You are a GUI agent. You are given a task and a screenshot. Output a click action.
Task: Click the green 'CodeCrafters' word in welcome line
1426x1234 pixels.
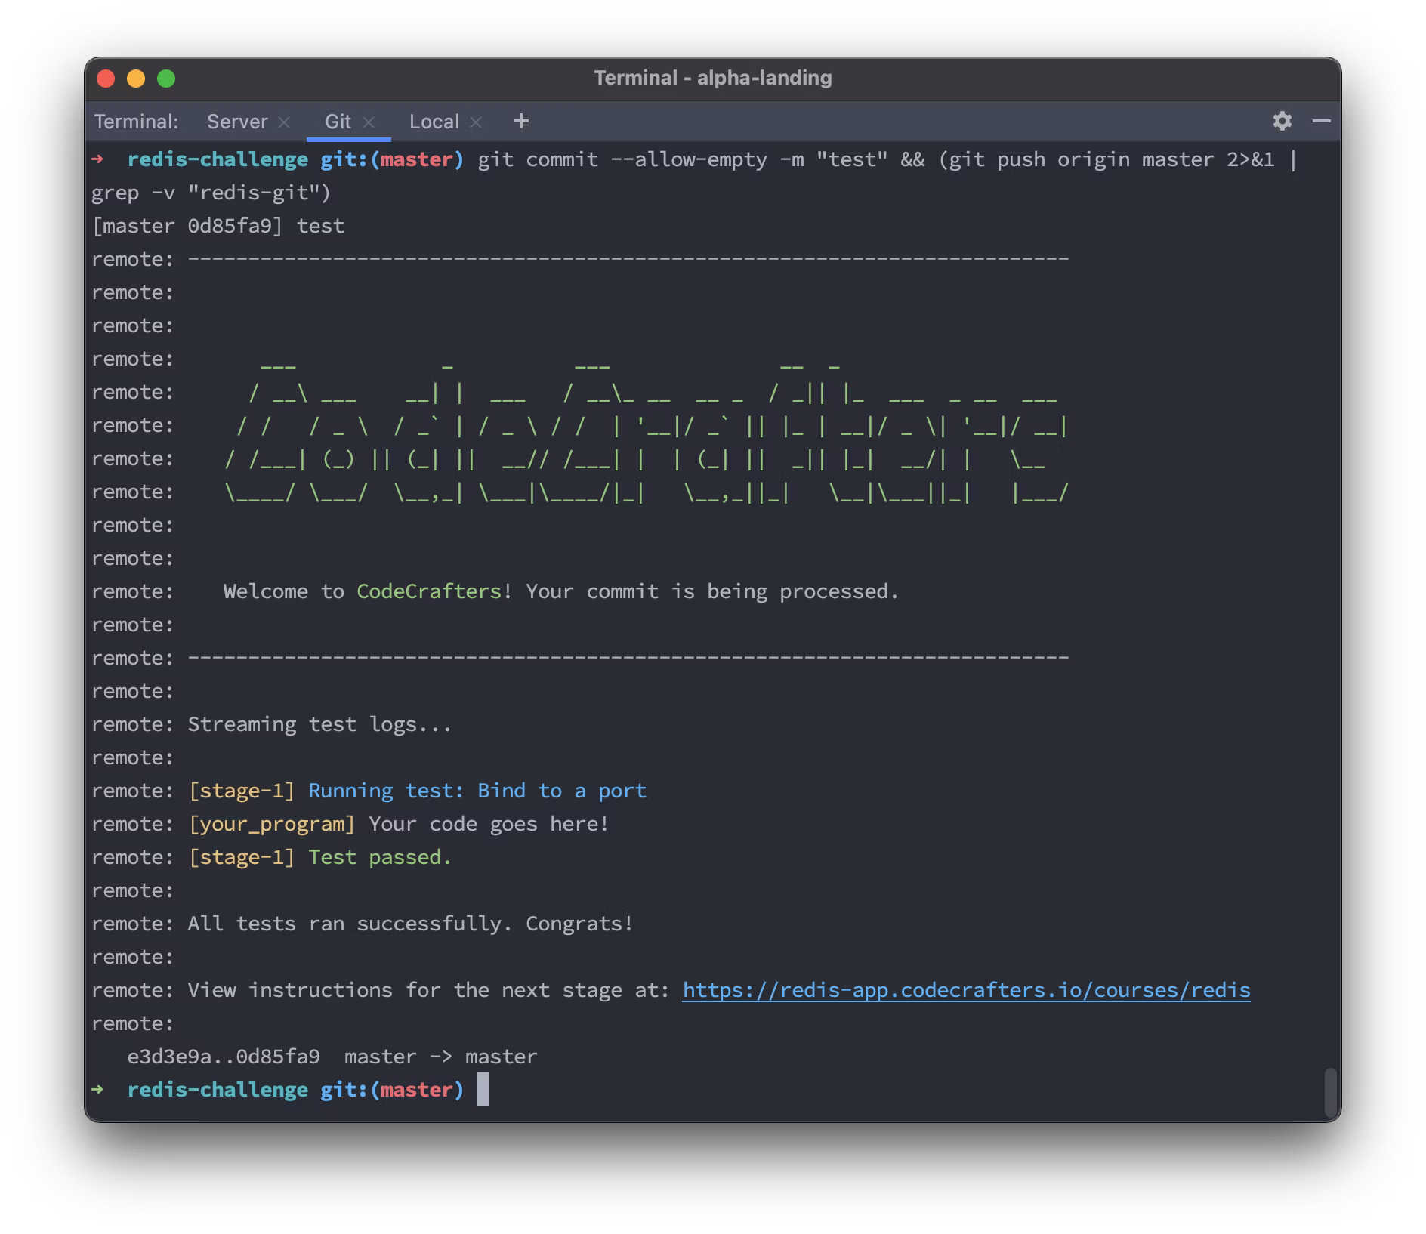(429, 591)
